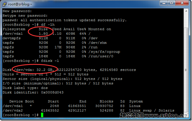Click the 'Mounted on' column header
Screen dimensions: 192x121
point(100,29)
